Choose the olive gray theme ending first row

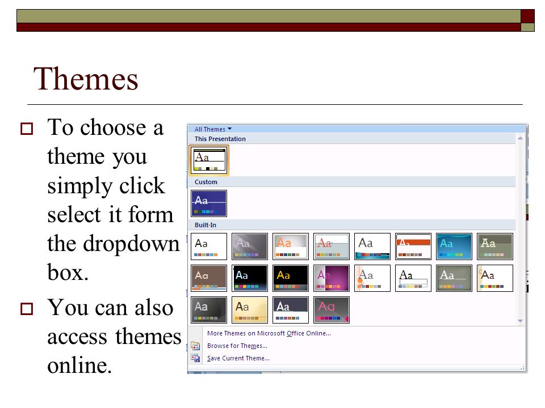coord(495,246)
